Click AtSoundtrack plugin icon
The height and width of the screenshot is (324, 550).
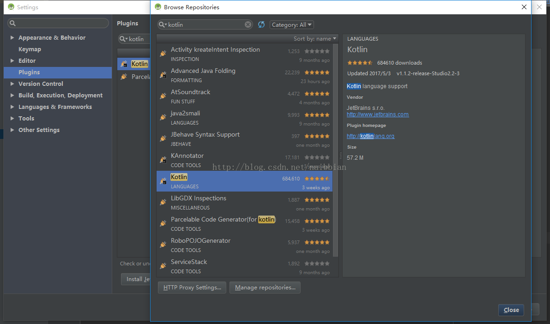click(163, 96)
